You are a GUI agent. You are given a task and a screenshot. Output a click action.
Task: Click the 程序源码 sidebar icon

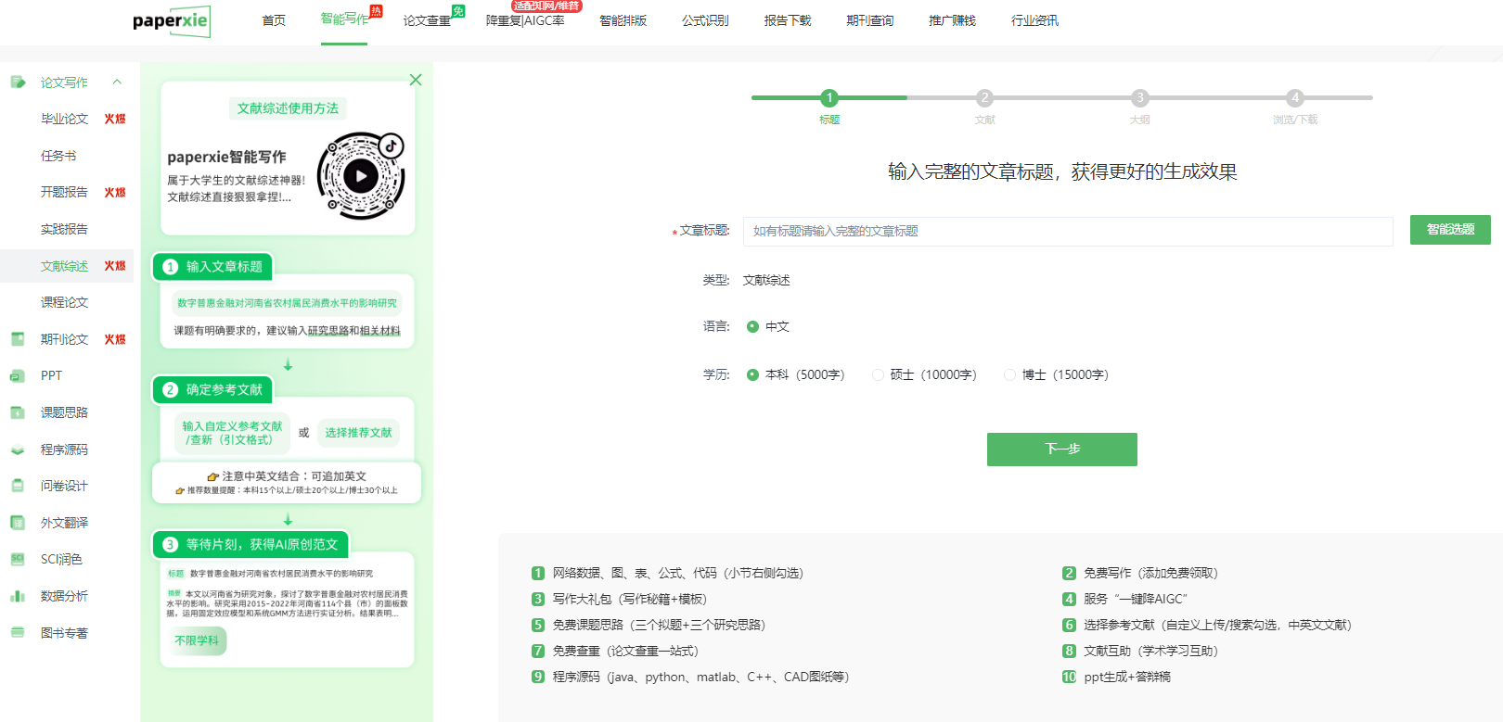pos(18,450)
